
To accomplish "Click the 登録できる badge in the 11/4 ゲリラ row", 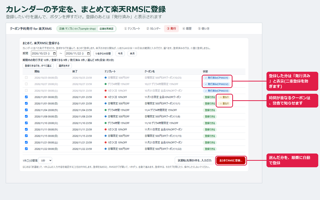I will [x=210, y=110].
